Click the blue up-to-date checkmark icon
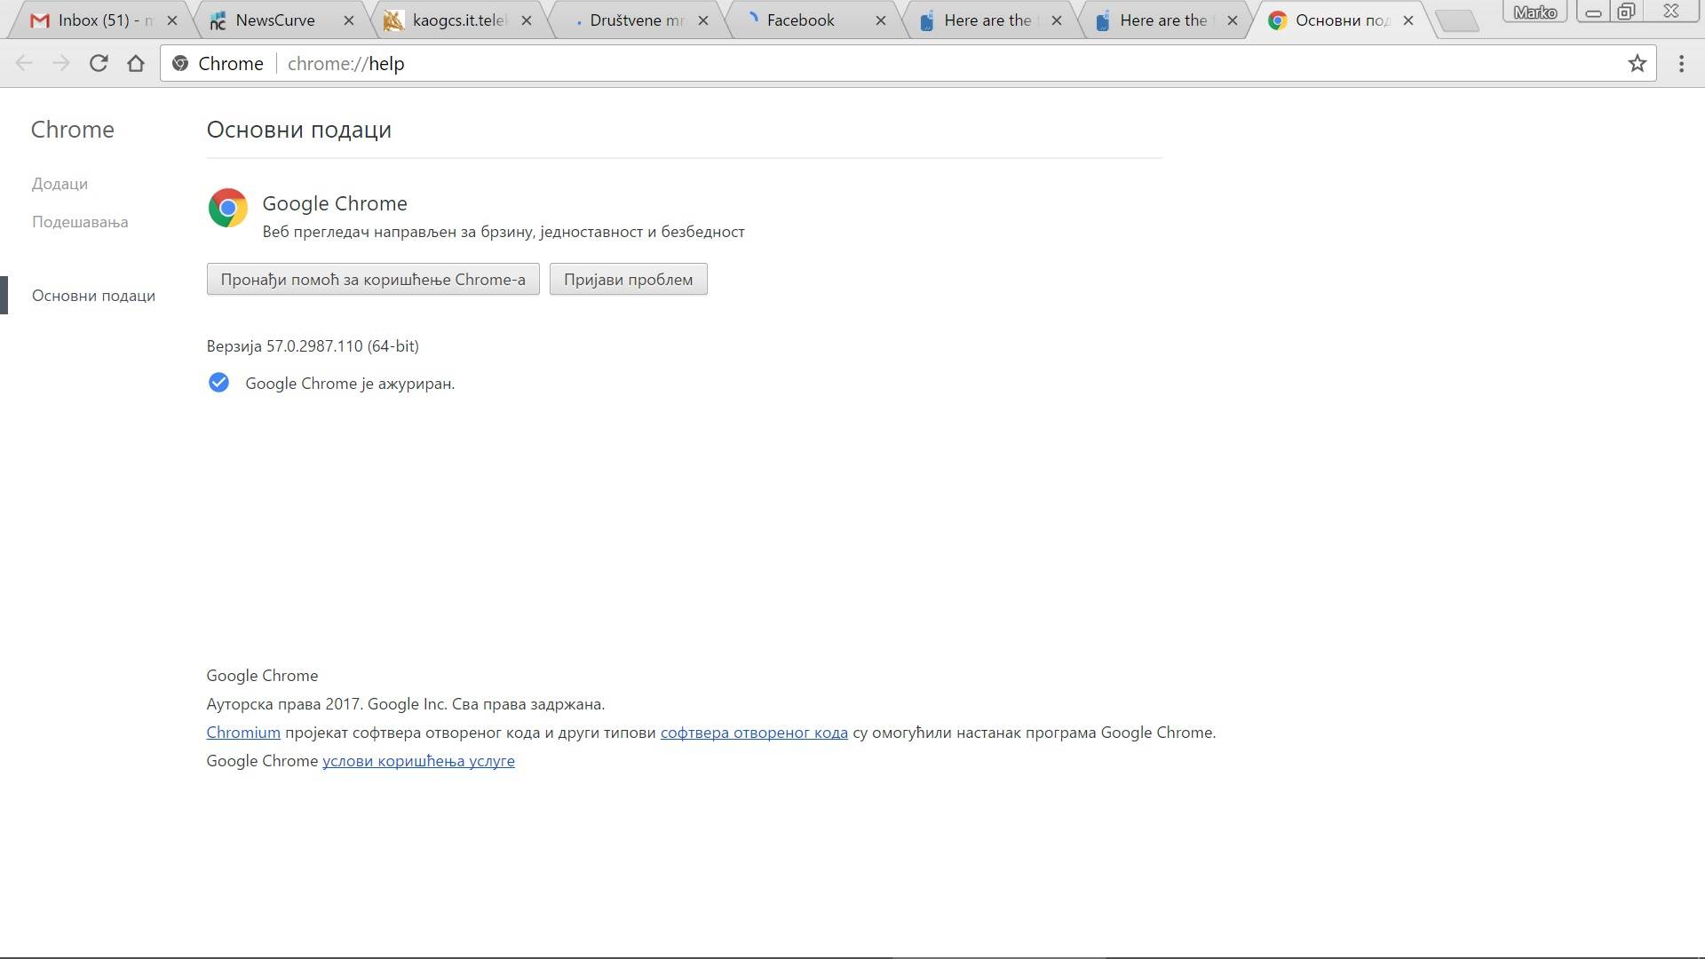 pyautogui.click(x=218, y=383)
